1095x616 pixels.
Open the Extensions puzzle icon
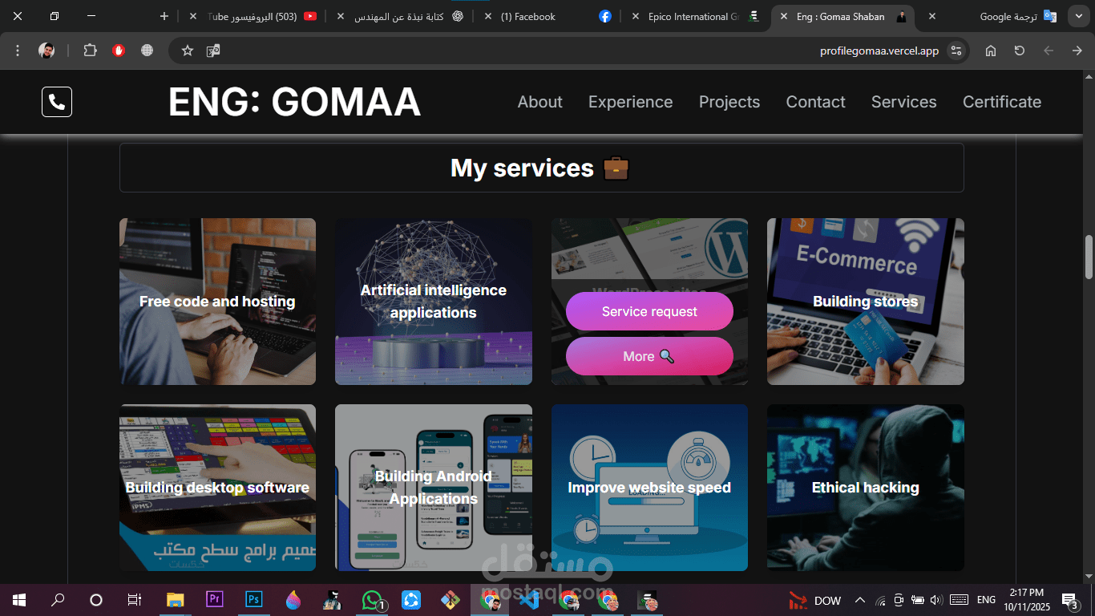pos(90,51)
